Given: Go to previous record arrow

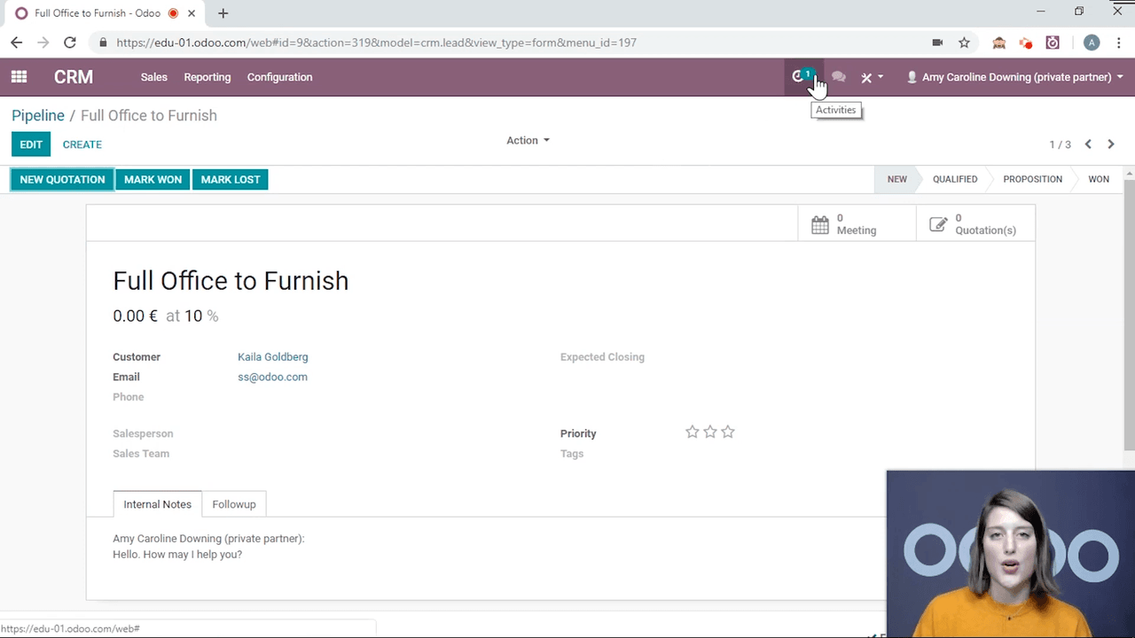Looking at the screenshot, I should coord(1088,144).
